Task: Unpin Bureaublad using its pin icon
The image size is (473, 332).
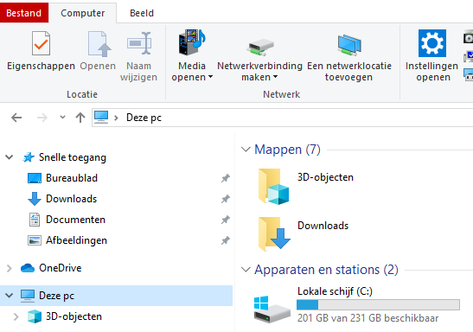Action: pyautogui.click(x=226, y=178)
